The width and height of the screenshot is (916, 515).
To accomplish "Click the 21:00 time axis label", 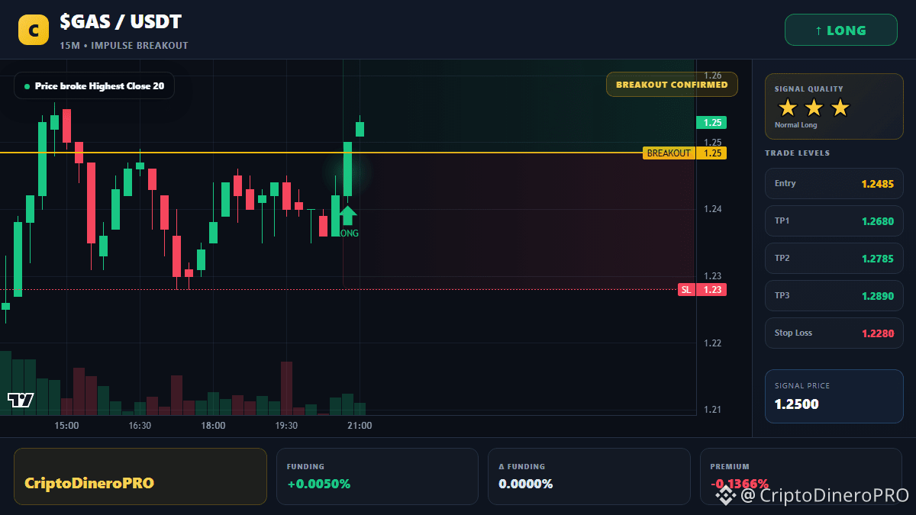I will pyautogui.click(x=360, y=426).
